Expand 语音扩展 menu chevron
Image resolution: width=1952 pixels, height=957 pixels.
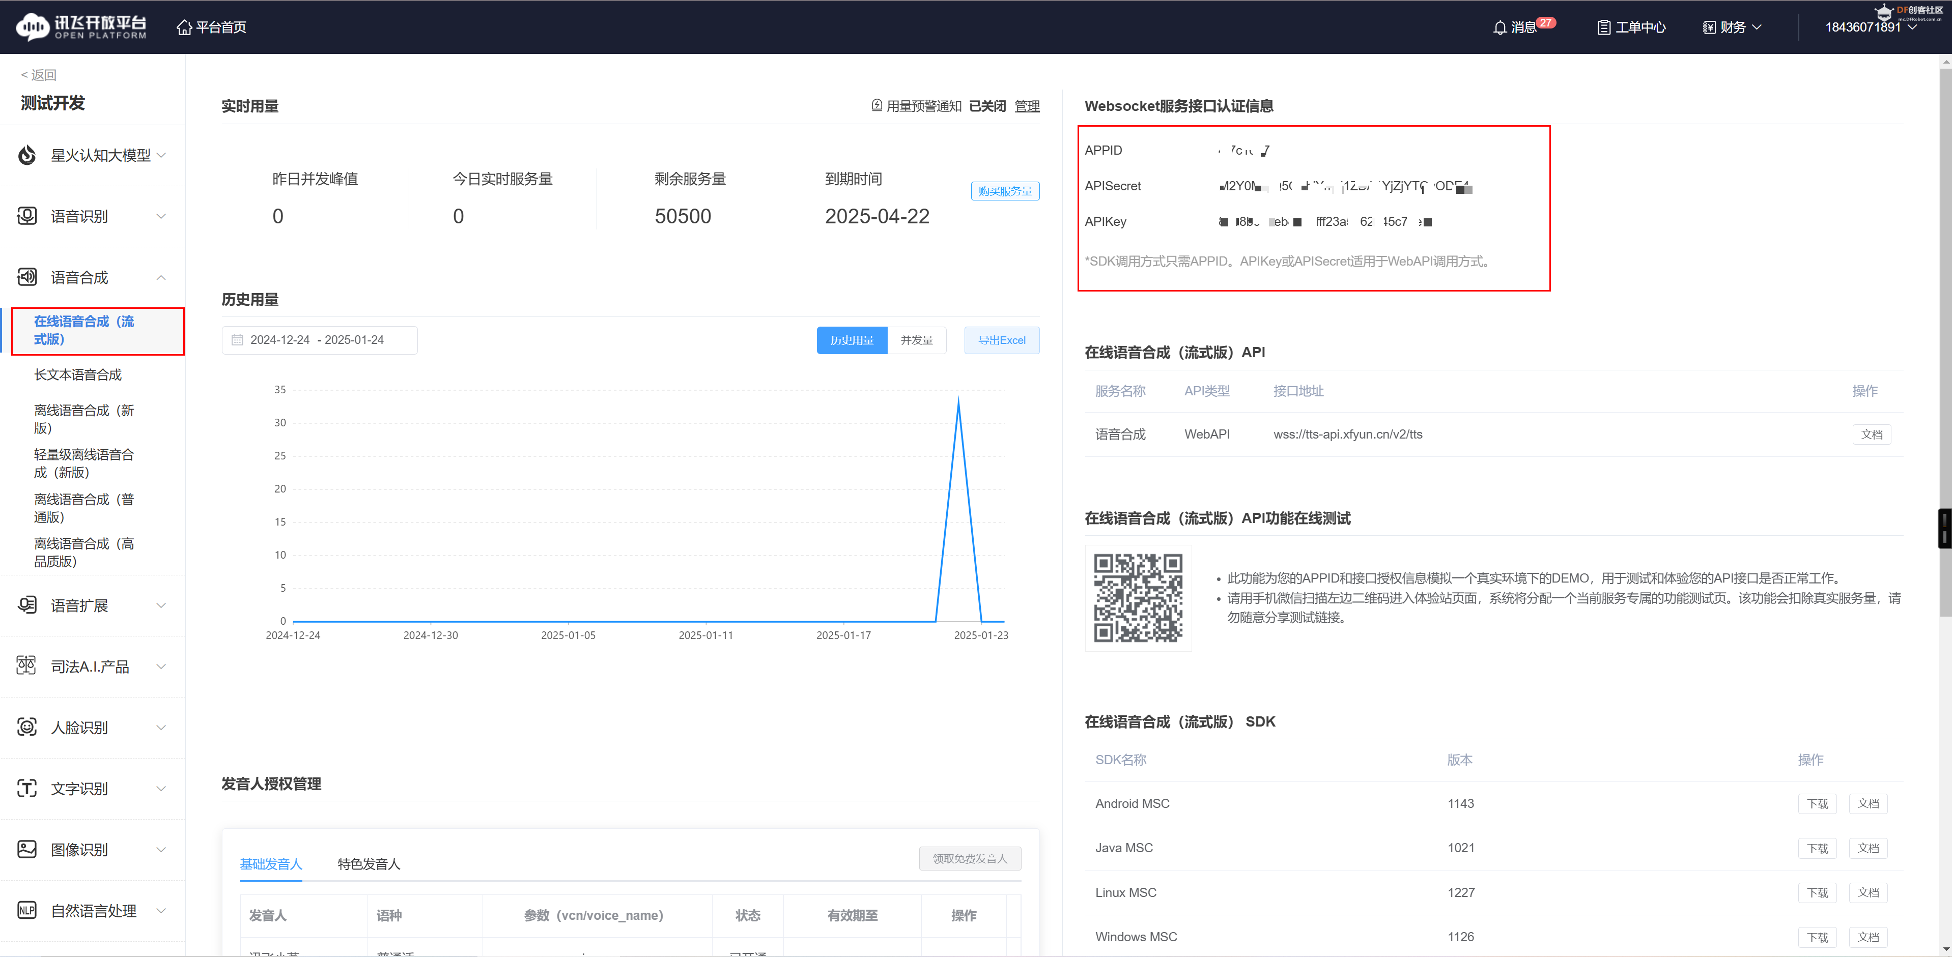[x=161, y=604]
